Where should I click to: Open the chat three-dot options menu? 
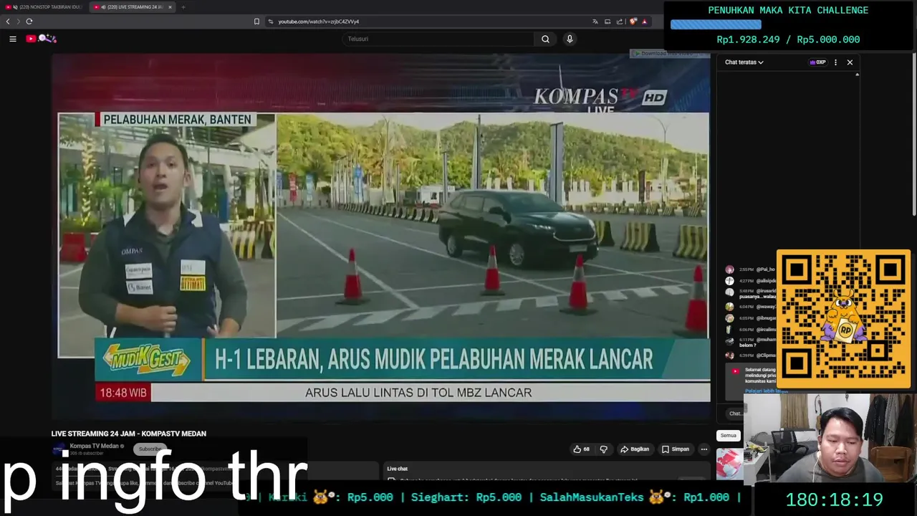pyautogui.click(x=835, y=62)
